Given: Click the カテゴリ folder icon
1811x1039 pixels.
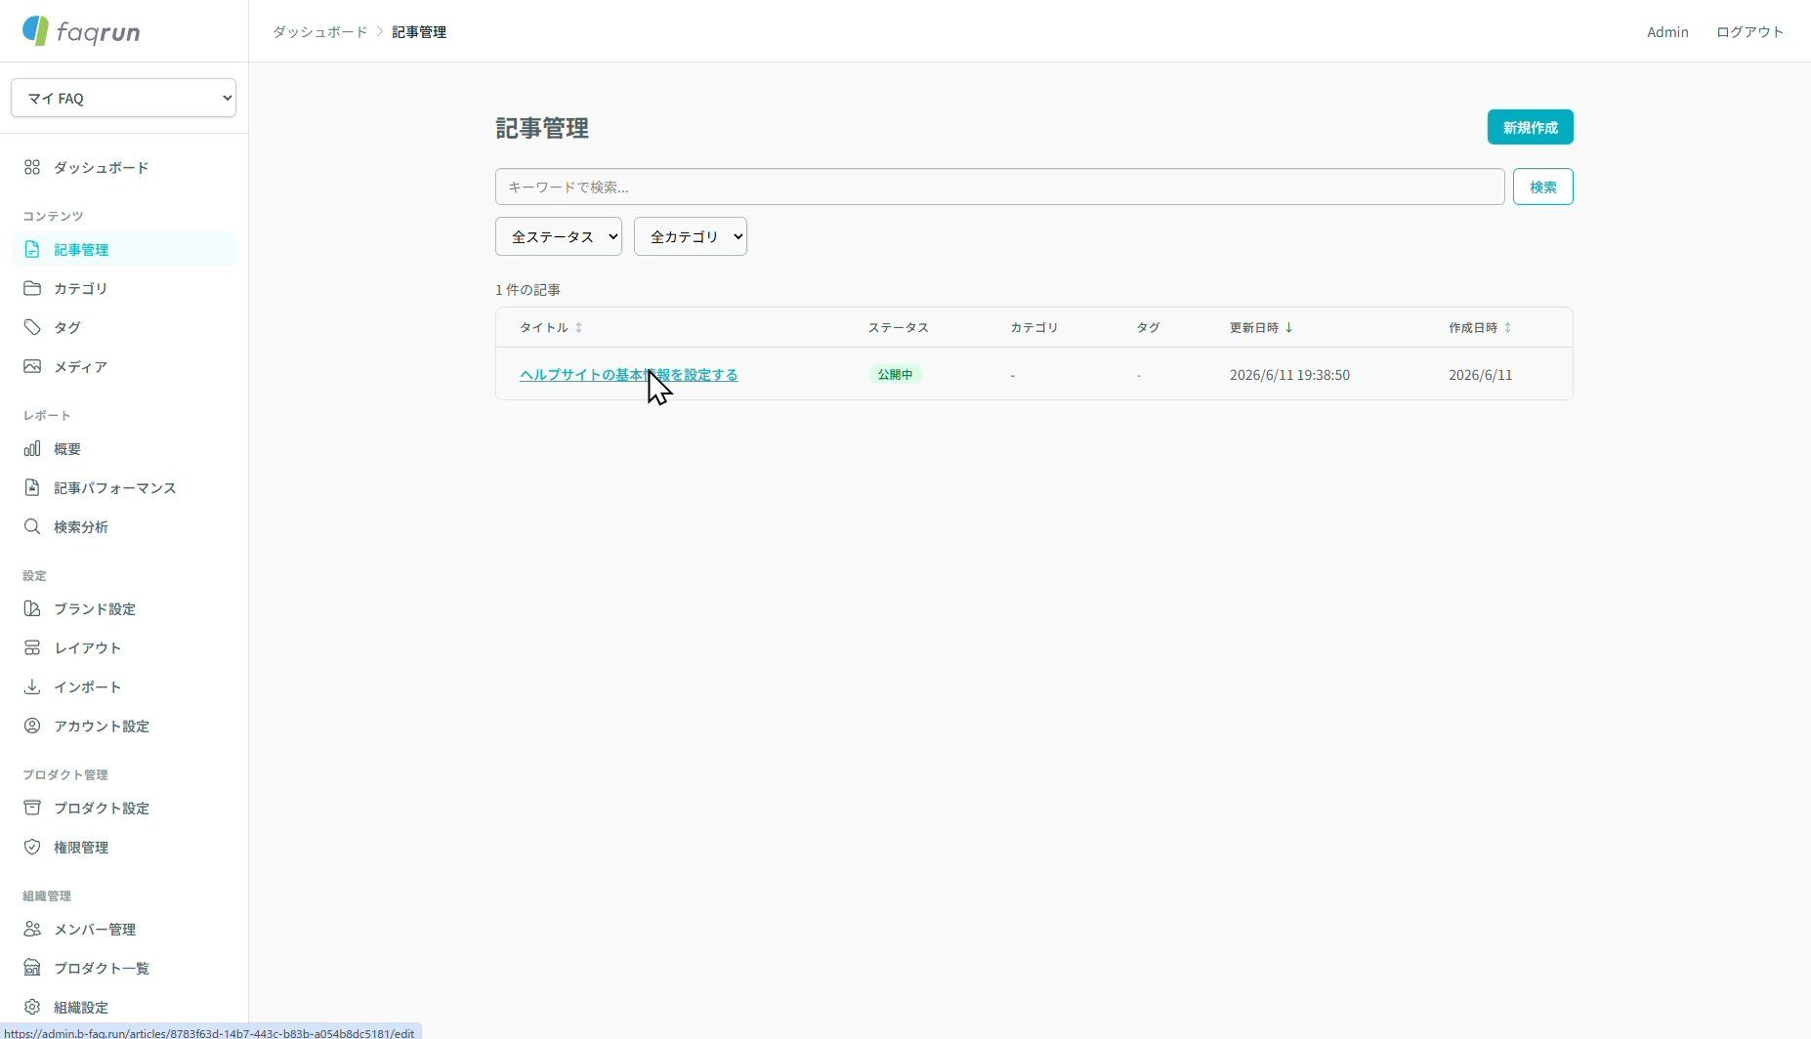Looking at the screenshot, I should (32, 288).
